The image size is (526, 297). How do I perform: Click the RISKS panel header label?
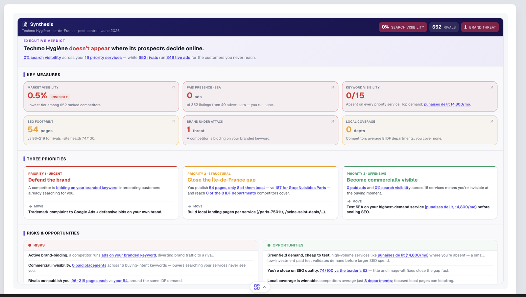click(x=39, y=245)
